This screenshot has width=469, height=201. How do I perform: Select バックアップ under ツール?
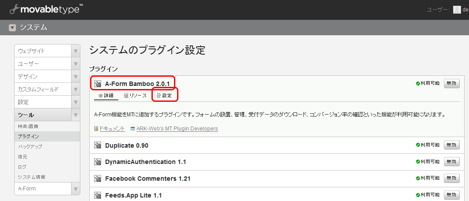[30, 147]
